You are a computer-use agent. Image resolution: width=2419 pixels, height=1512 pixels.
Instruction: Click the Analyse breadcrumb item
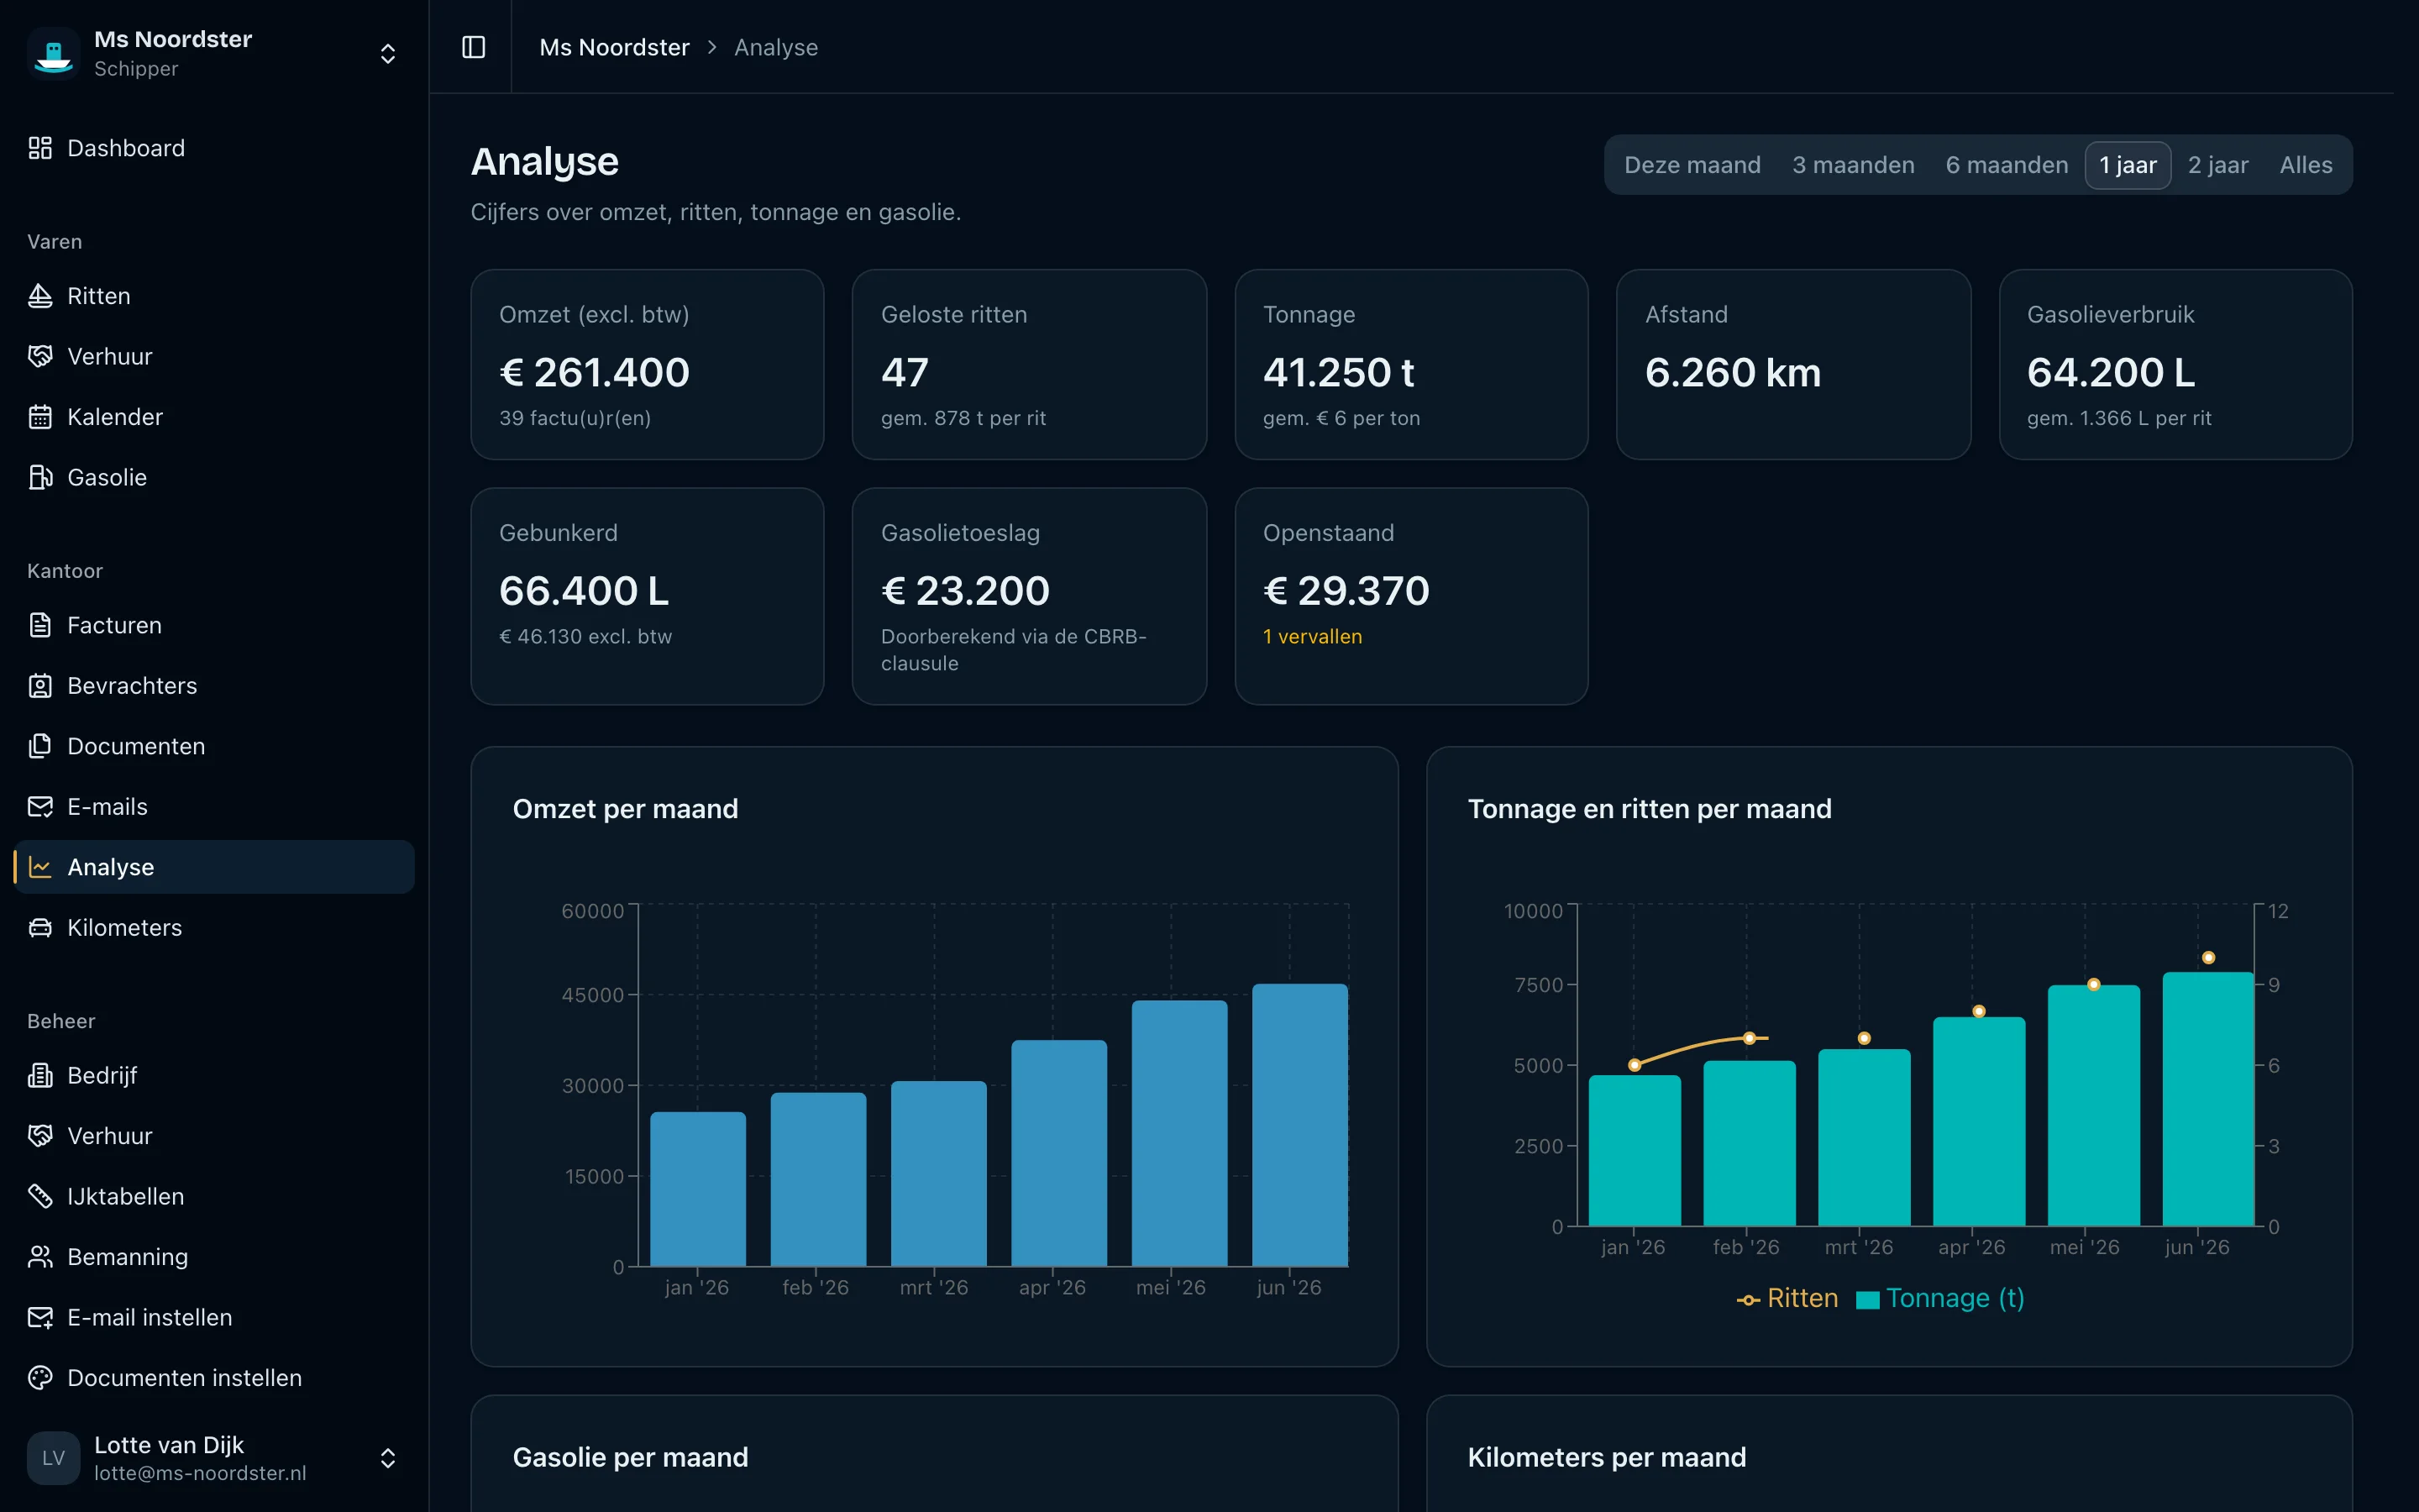point(776,47)
